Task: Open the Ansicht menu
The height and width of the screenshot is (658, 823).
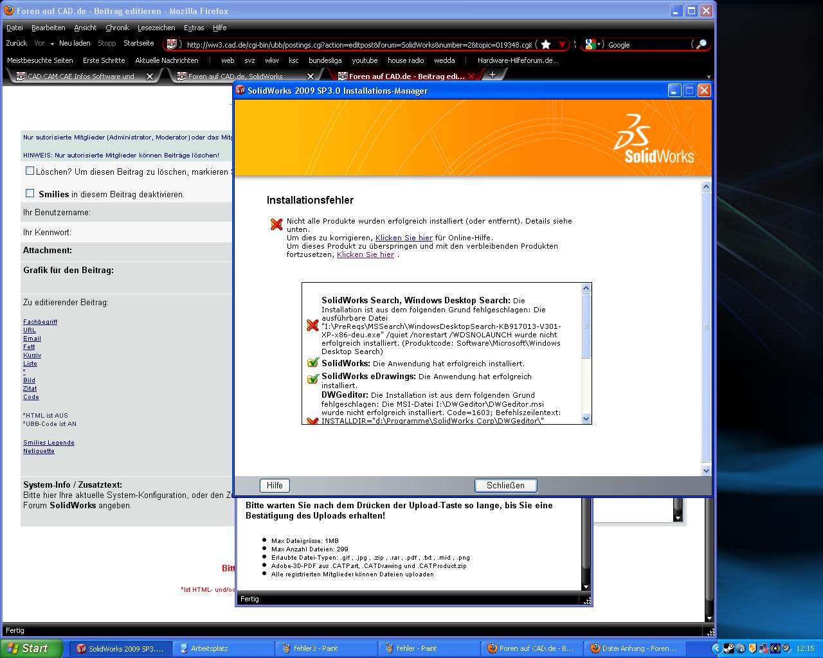Action: pos(85,28)
